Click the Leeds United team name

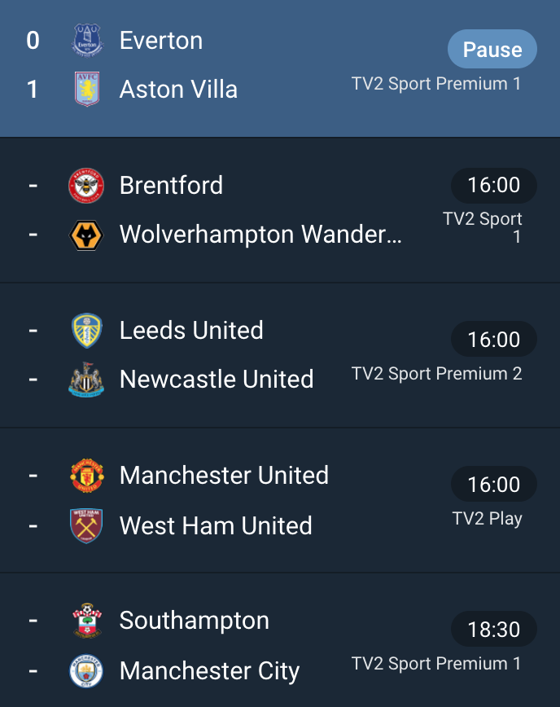[x=191, y=330]
